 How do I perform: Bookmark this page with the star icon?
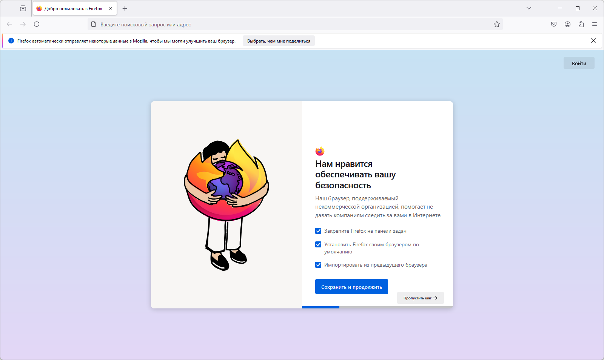[x=497, y=24]
